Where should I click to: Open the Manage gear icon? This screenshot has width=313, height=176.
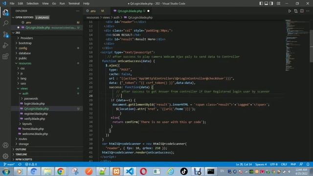tap(5, 156)
